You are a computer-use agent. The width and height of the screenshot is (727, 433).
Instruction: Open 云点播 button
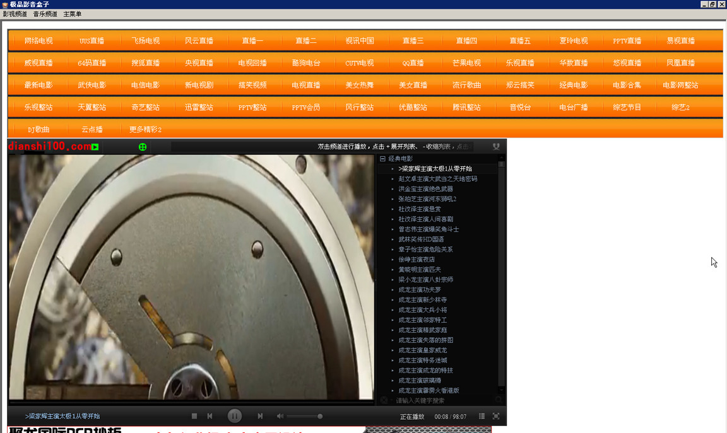pyautogui.click(x=92, y=130)
